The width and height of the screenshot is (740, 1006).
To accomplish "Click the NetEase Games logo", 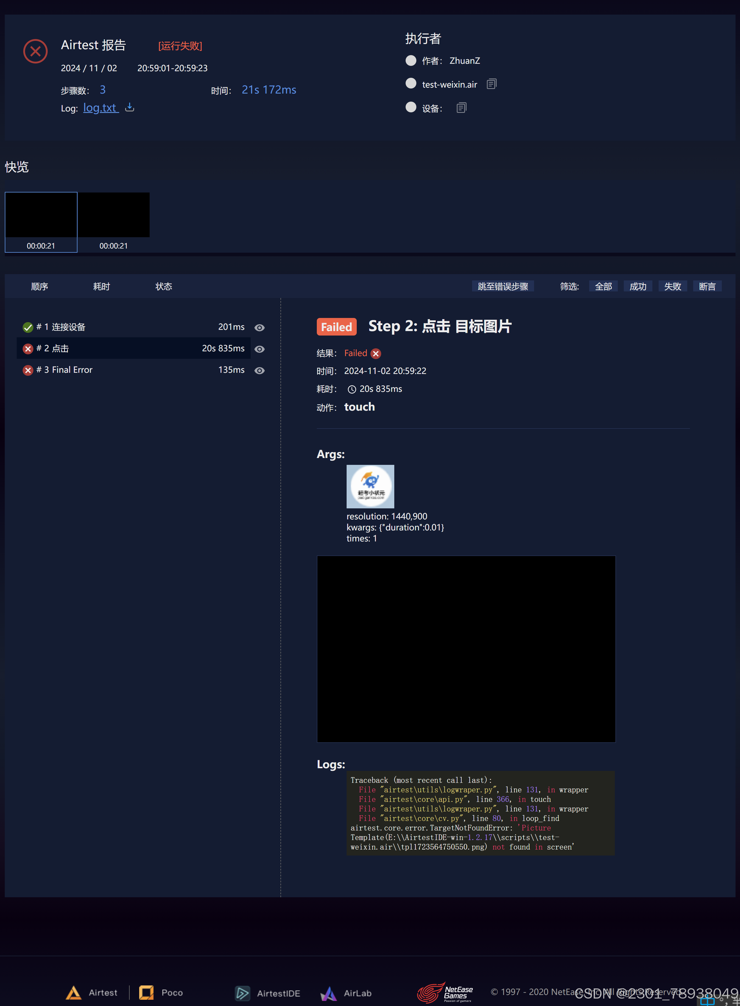I will click(x=444, y=993).
